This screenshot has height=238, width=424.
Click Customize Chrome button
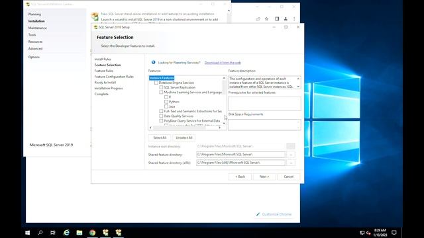[274, 214]
